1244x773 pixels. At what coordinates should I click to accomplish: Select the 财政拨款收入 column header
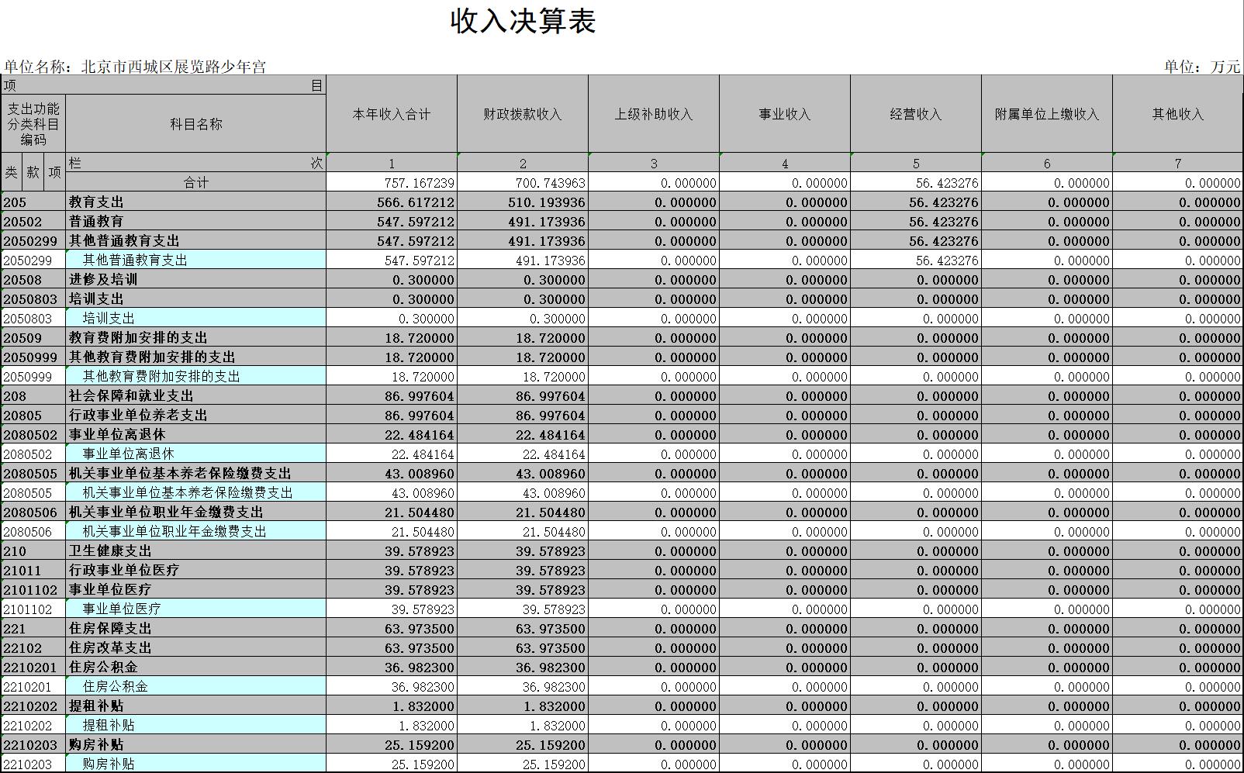[x=523, y=114]
